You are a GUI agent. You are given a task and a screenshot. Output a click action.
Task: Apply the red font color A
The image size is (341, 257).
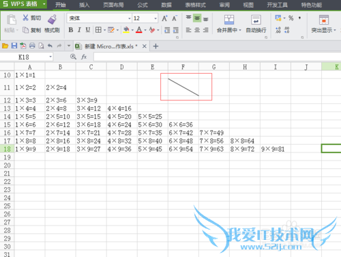(x=139, y=30)
